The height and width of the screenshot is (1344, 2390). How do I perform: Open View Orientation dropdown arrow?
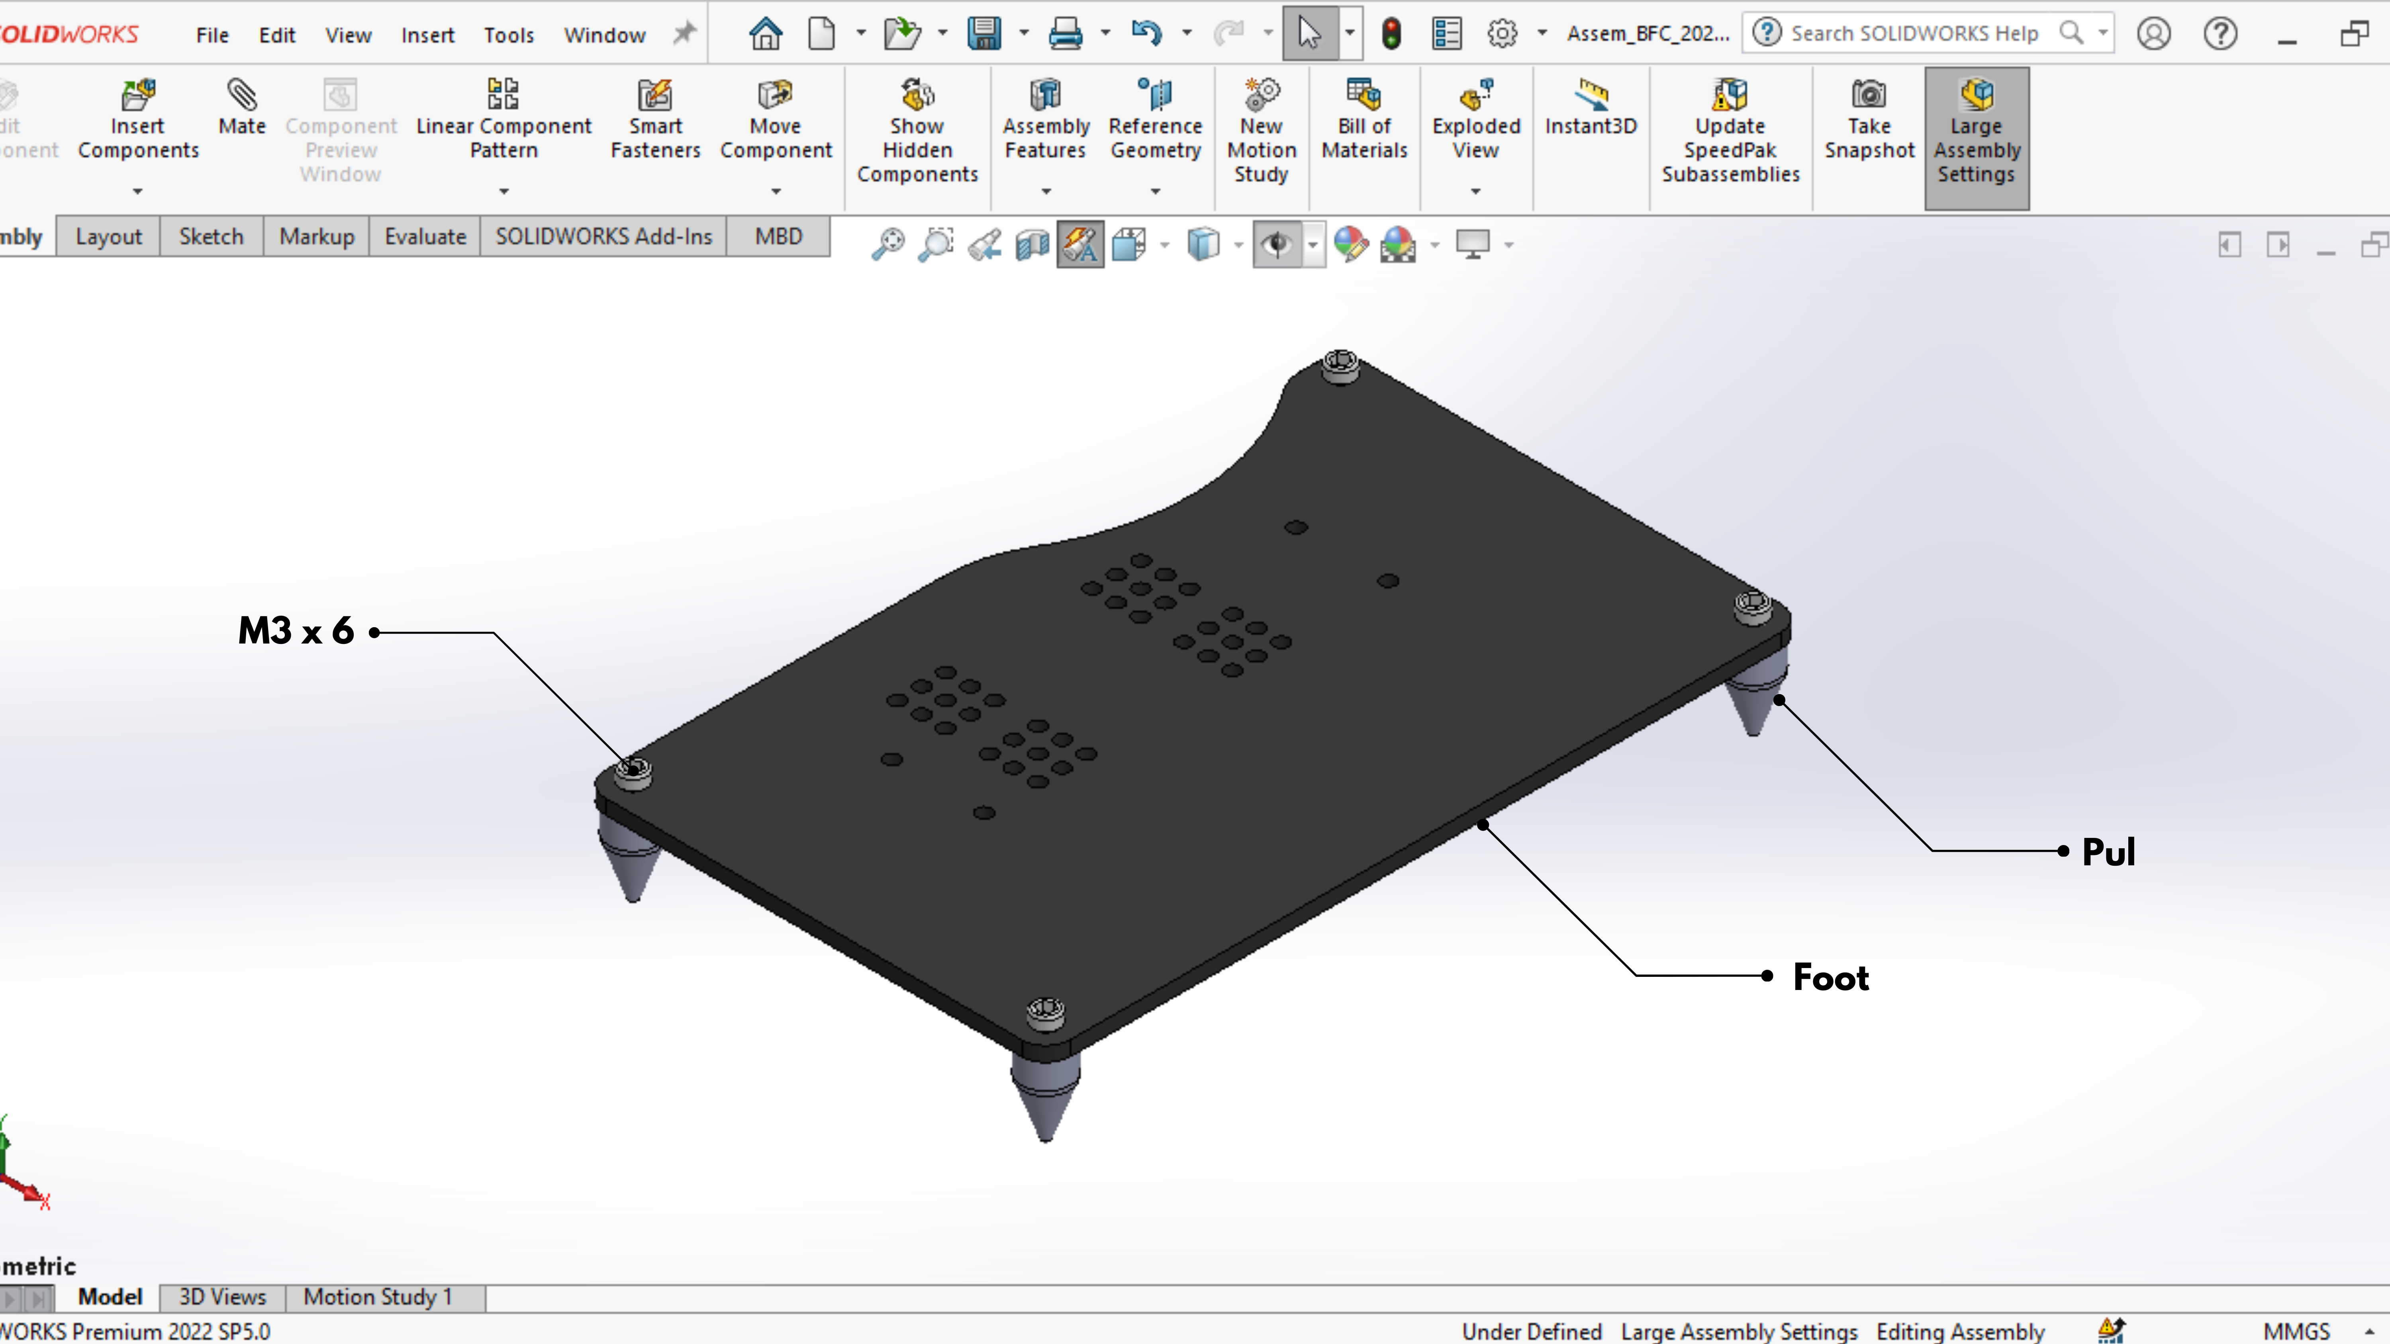pyautogui.click(x=1164, y=245)
